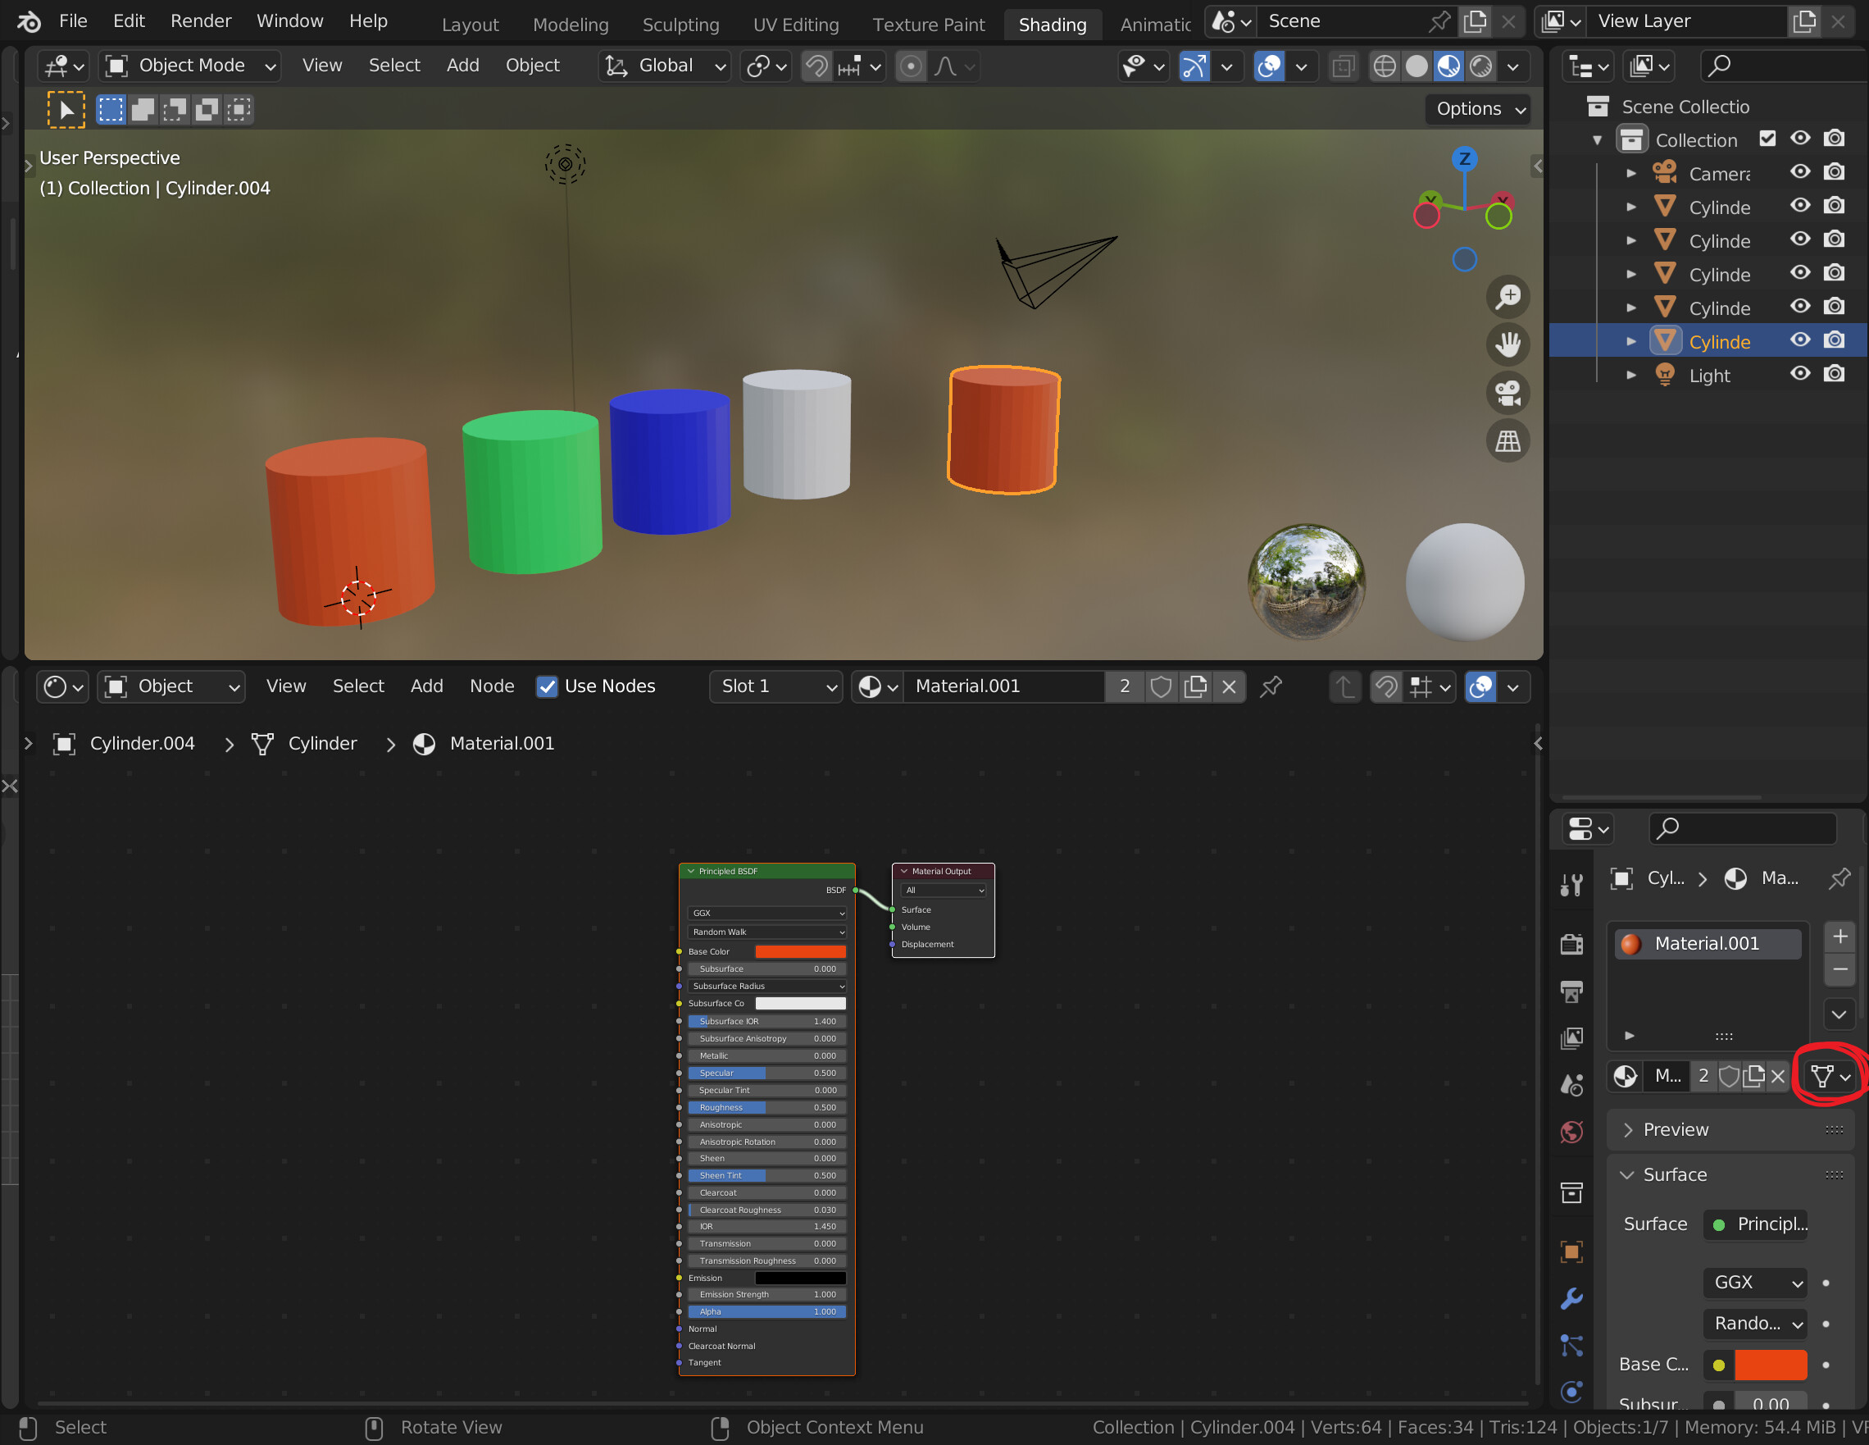1869x1445 pixels.
Task: Switch to orthographic grid view icon
Action: click(1507, 442)
